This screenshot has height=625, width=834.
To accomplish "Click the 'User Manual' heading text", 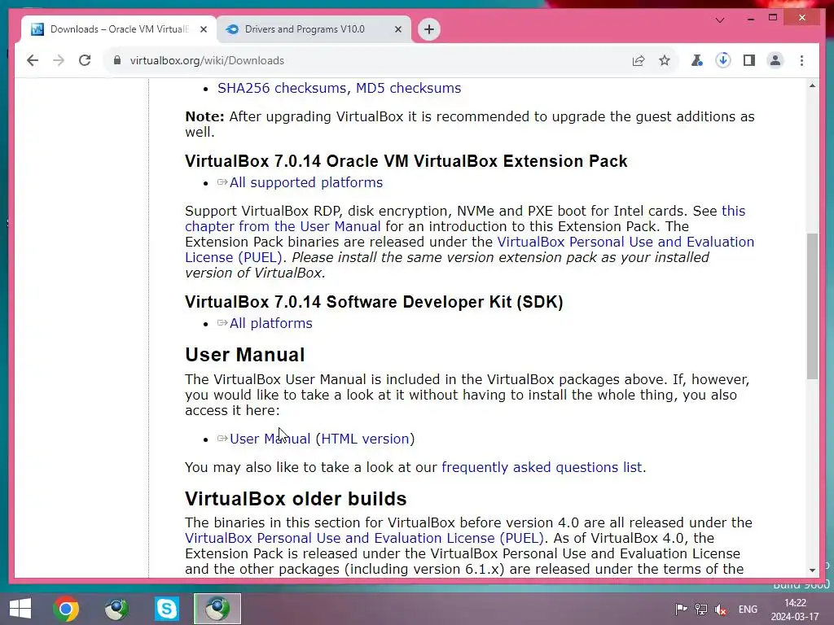I will [244, 355].
